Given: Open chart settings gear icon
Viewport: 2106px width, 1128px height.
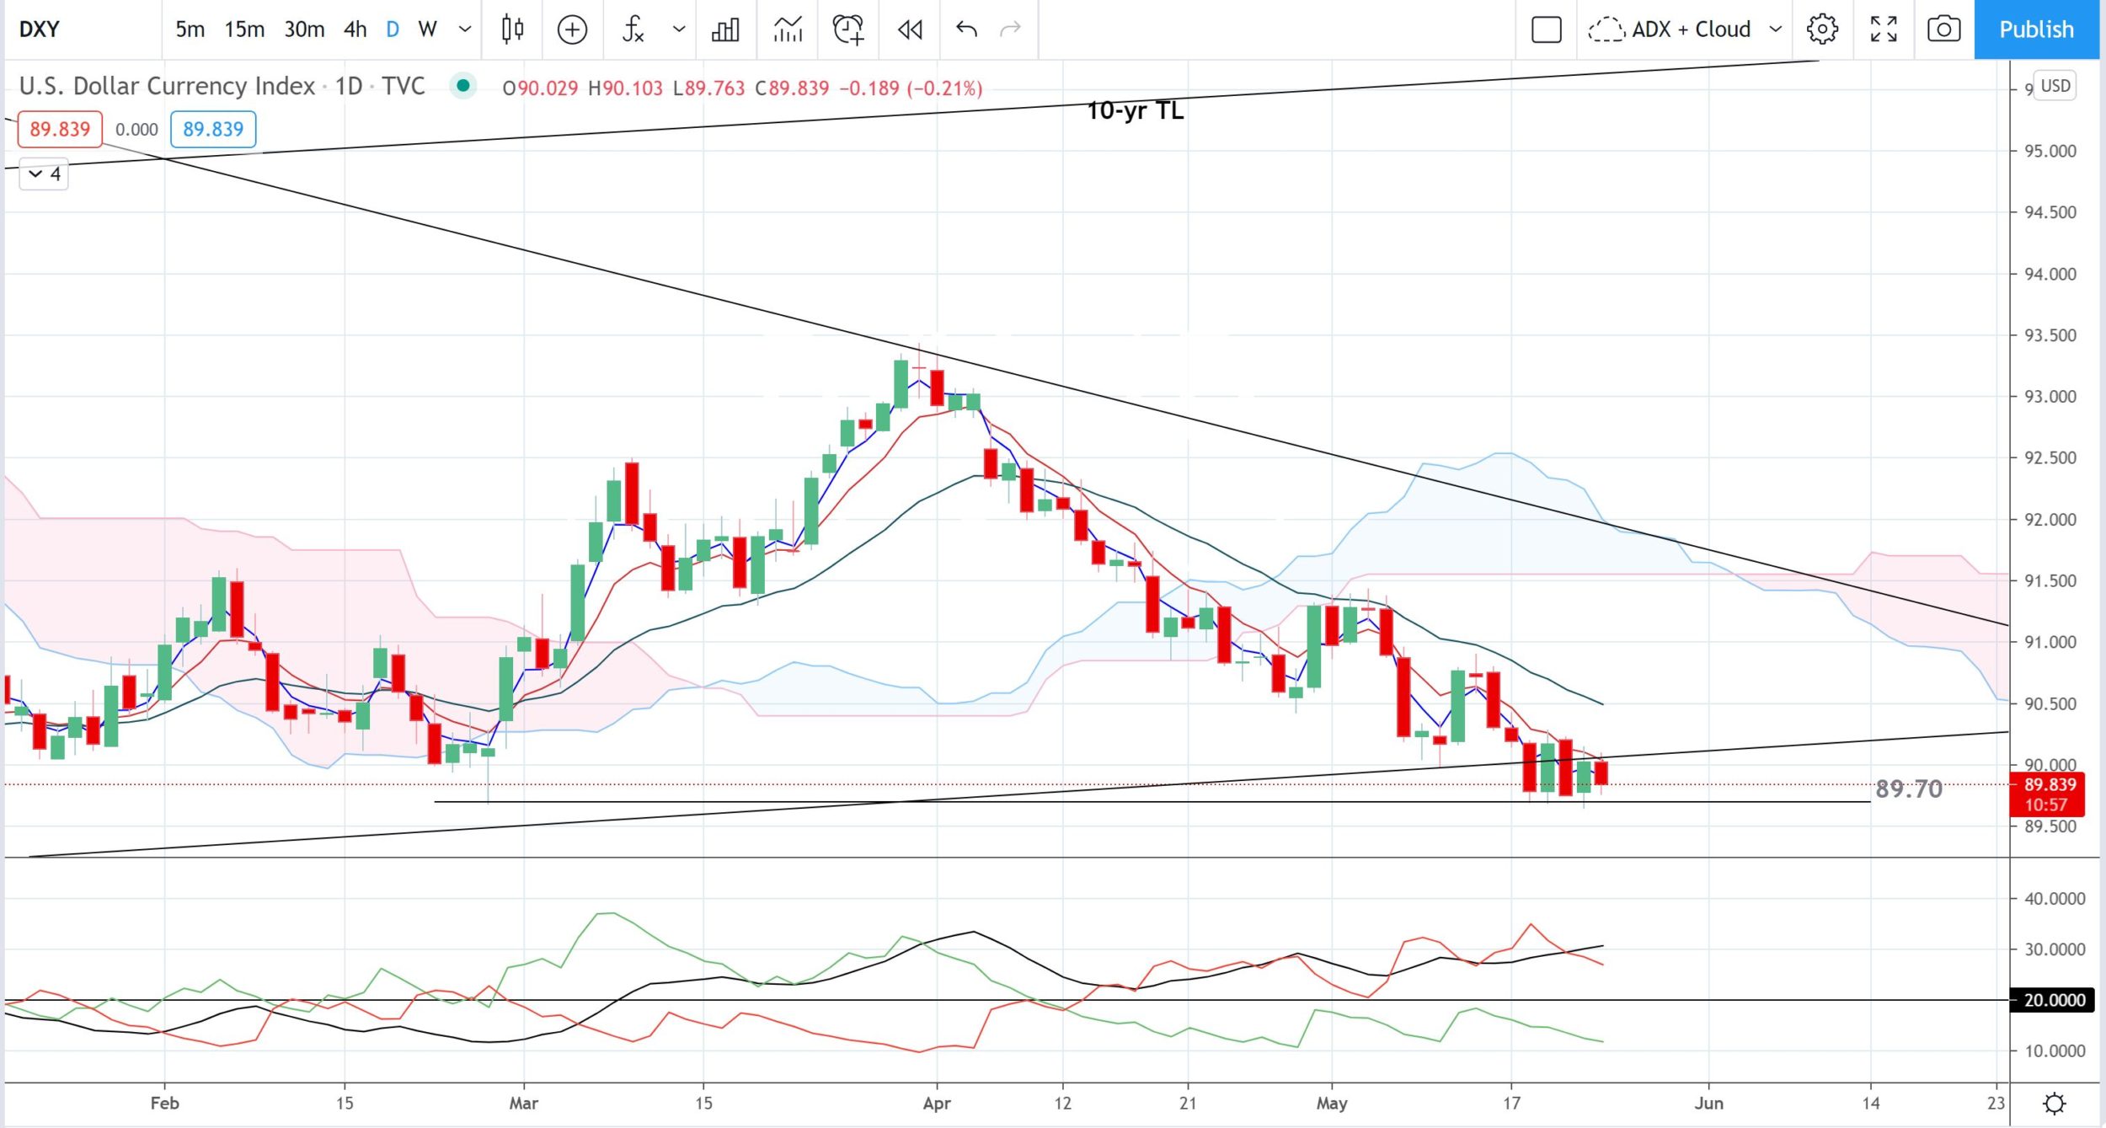Looking at the screenshot, I should point(1822,29).
